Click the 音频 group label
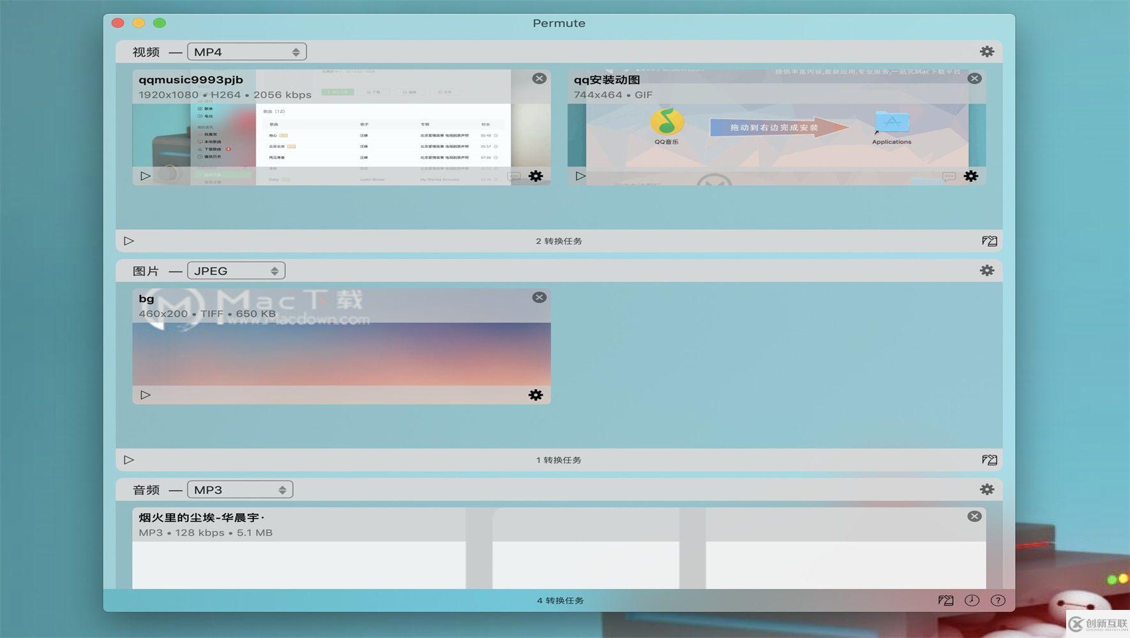 (146, 490)
